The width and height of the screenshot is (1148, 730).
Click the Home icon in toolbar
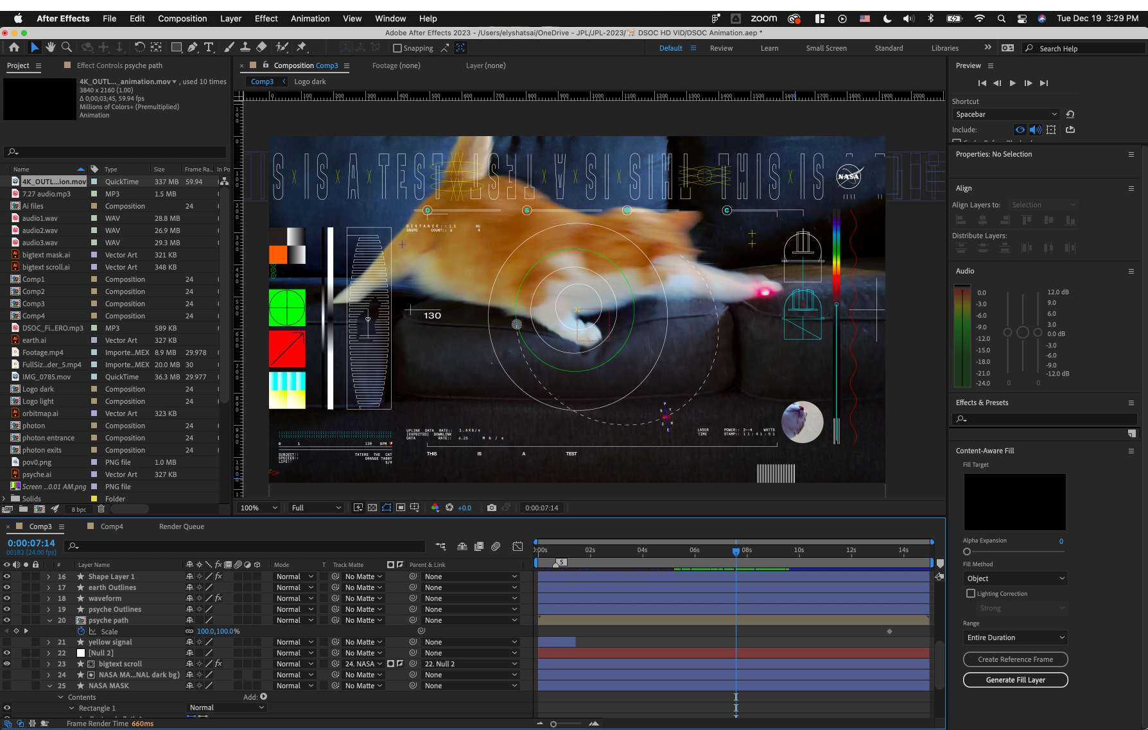[14, 48]
